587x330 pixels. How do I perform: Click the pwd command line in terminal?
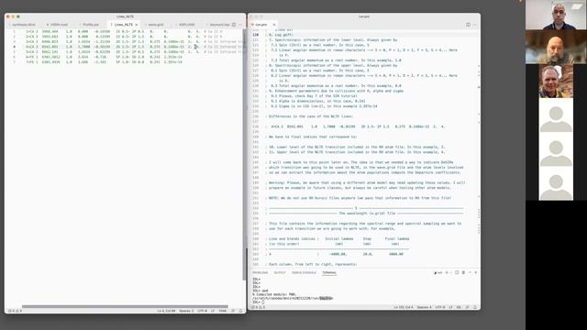coord(260,291)
